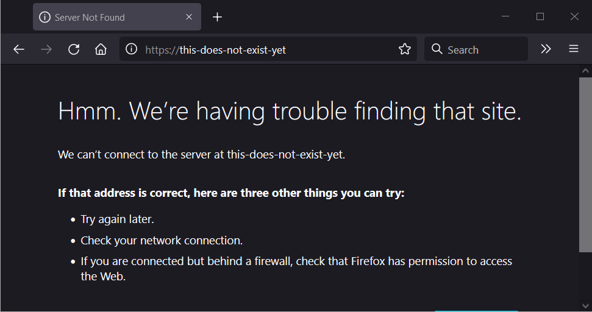
Task: Open the Firefox hamburger menu
Action: tap(574, 49)
